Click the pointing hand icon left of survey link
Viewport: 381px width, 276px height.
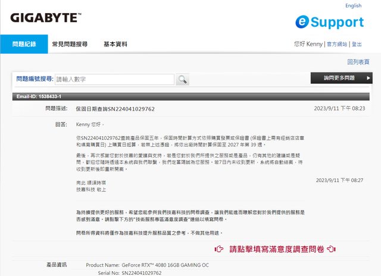pos(219,249)
